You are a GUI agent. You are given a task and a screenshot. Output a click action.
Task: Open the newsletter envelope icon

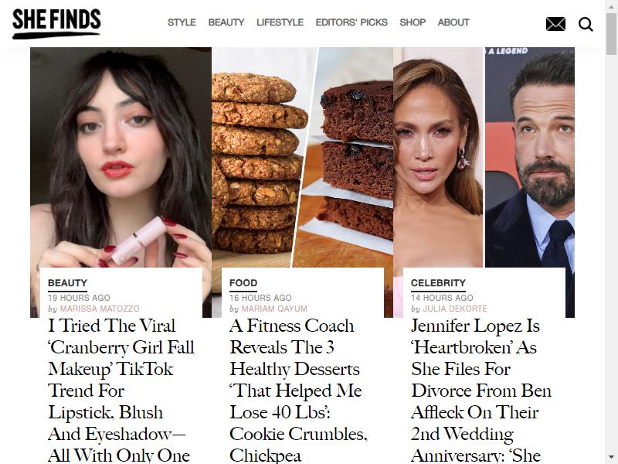click(x=555, y=24)
